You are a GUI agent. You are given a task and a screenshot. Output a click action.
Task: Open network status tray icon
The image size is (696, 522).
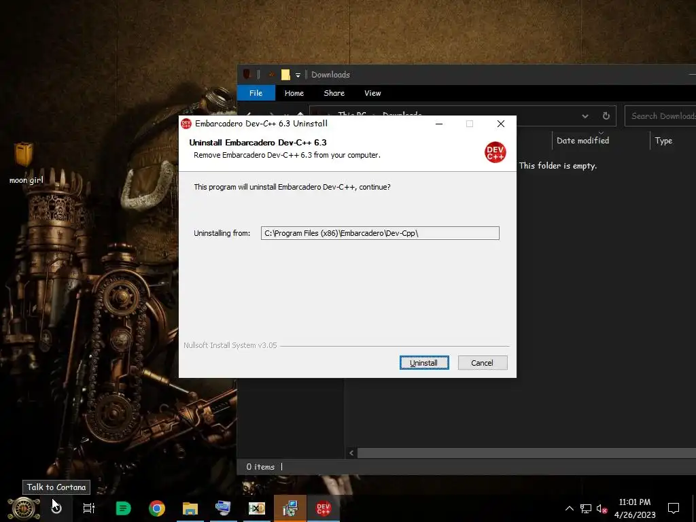(585, 508)
